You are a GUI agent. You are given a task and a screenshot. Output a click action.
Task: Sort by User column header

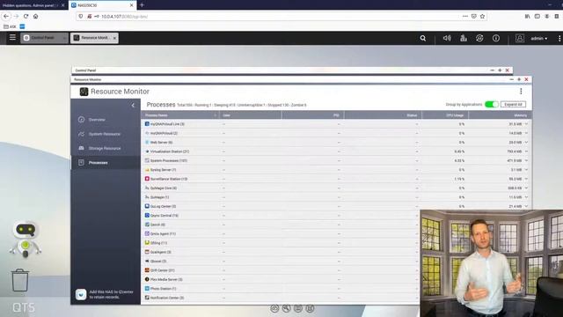coord(250,115)
